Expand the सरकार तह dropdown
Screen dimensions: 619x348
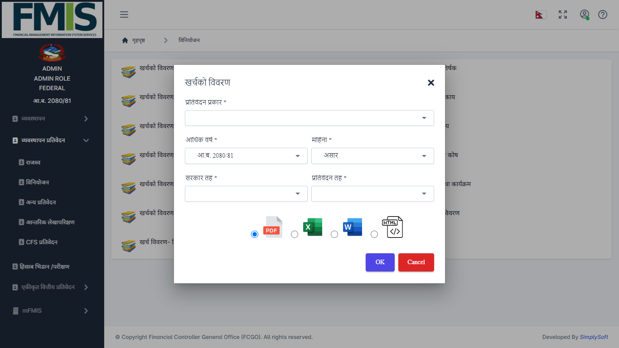(x=246, y=194)
